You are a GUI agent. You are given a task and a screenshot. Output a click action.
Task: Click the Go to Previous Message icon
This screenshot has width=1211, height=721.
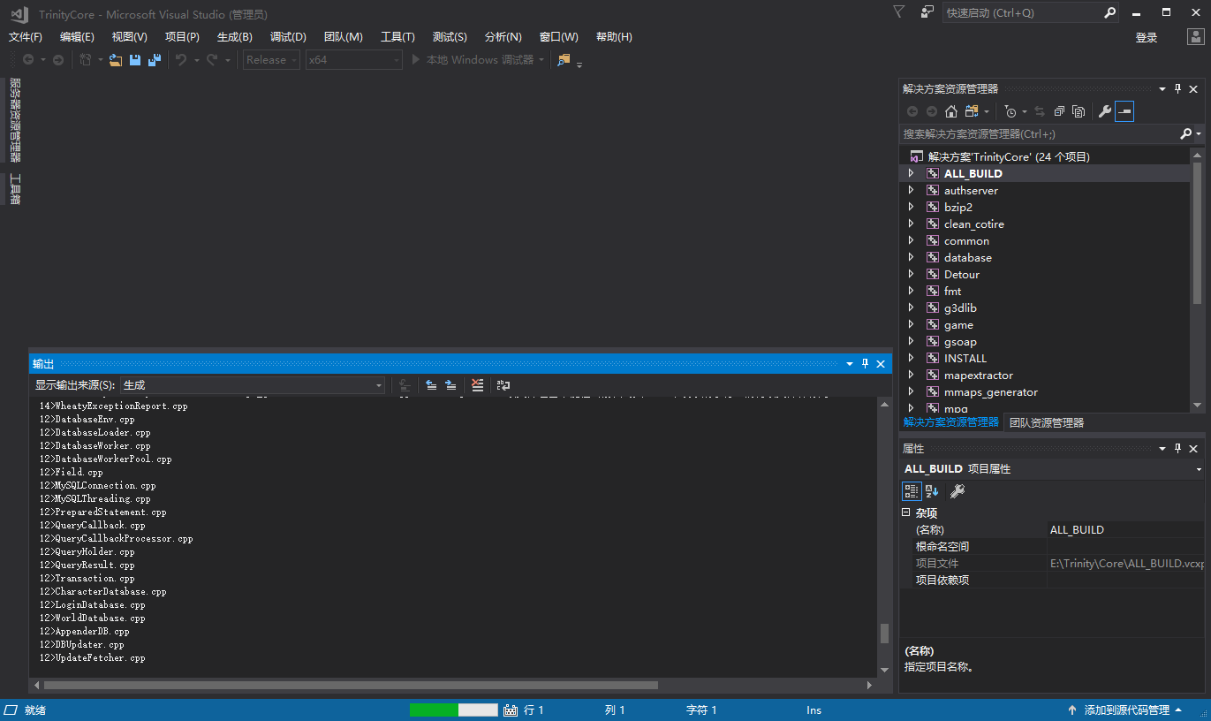coord(431,385)
